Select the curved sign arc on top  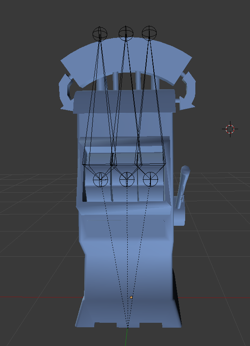126,60
